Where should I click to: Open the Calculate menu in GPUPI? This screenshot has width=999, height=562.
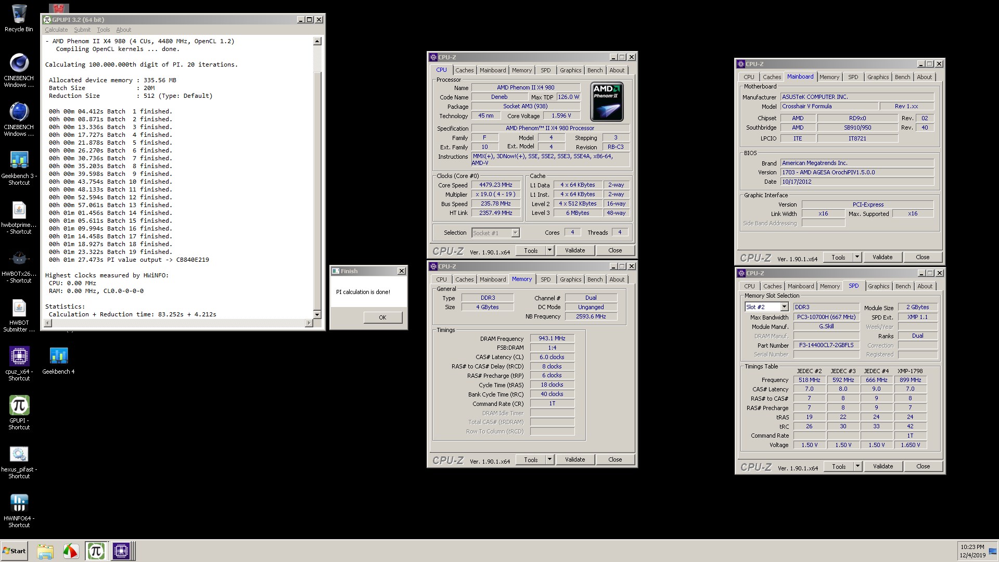point(56,30)
